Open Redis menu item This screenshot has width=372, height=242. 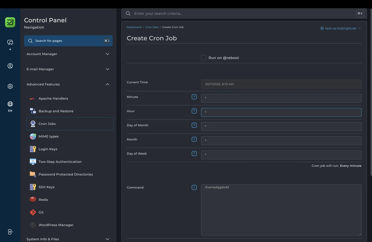(x=70, y=200)
